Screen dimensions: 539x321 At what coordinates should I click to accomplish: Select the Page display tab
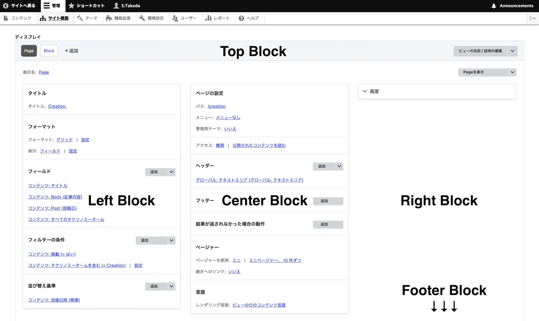pyautogui.click(x=29, y=51)
